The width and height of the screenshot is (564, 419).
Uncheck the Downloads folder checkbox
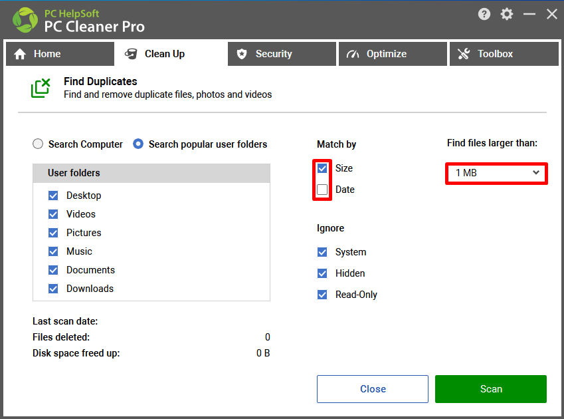53,289
